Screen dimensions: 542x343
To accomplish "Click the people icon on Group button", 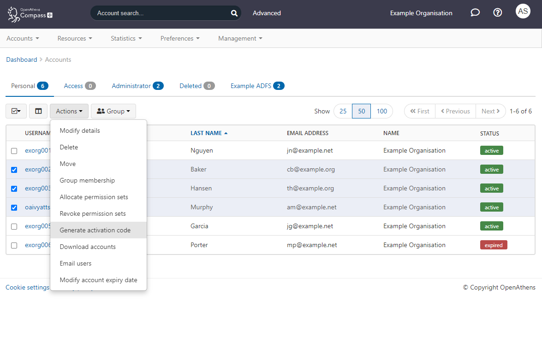I will click(101, 111).
